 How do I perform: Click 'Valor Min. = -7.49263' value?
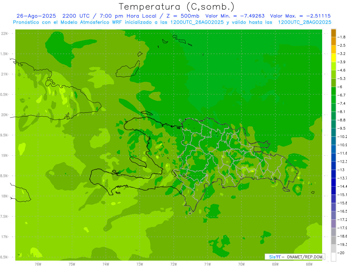point(235,16)
